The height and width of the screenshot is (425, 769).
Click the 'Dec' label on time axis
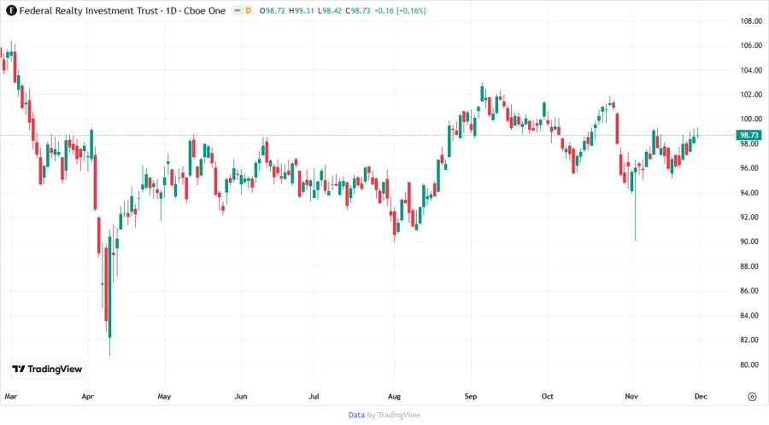(x=701, y=396)
